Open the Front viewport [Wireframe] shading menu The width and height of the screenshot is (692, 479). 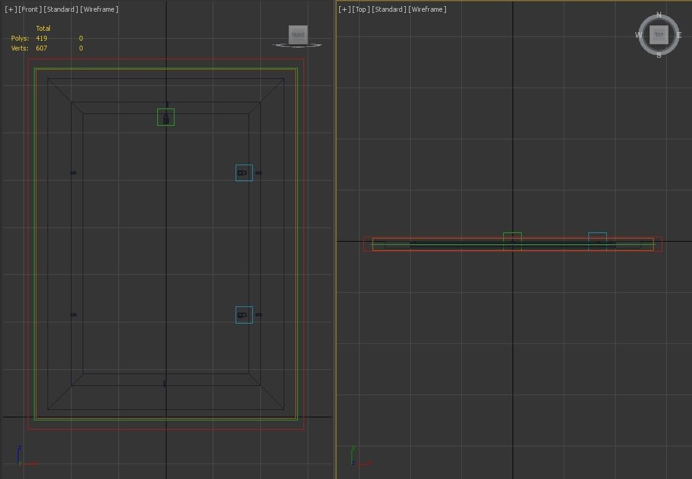tap(99, 9)
